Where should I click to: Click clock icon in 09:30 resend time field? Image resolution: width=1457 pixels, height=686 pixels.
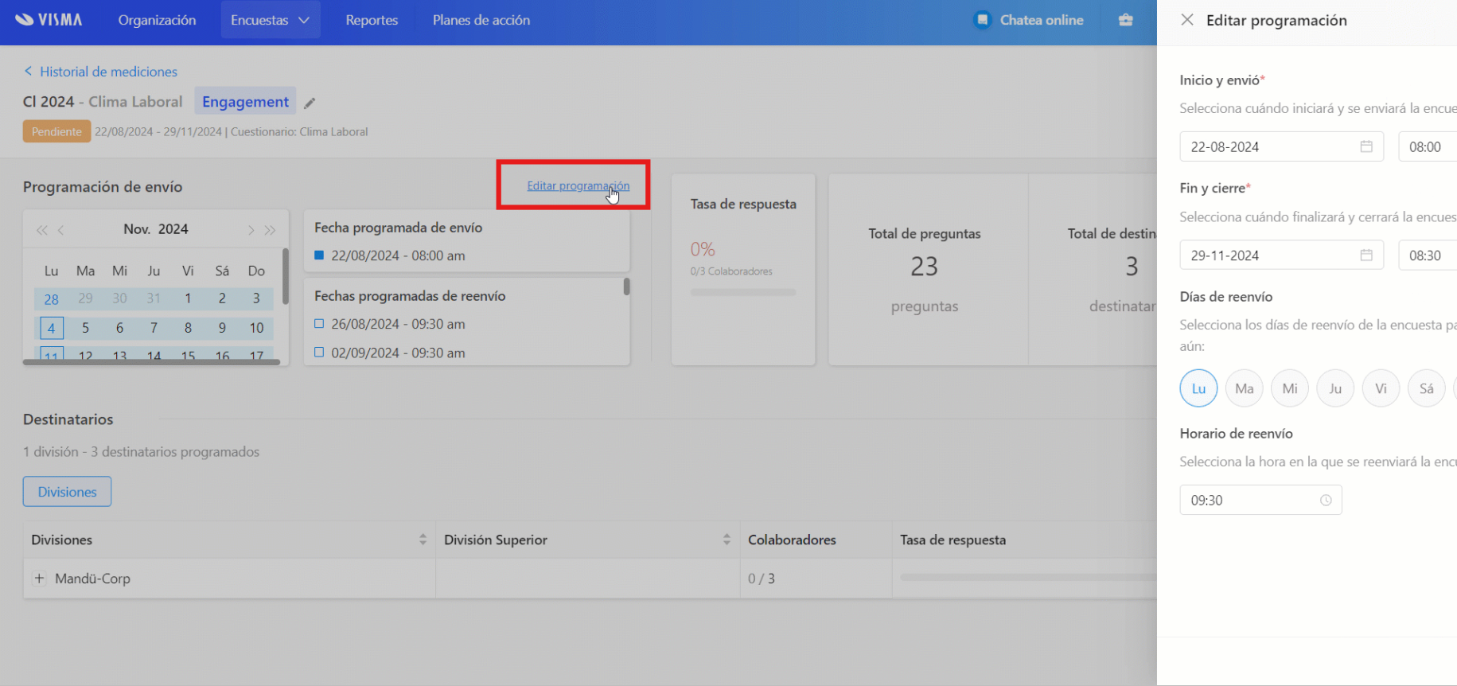pos(1326,501)
